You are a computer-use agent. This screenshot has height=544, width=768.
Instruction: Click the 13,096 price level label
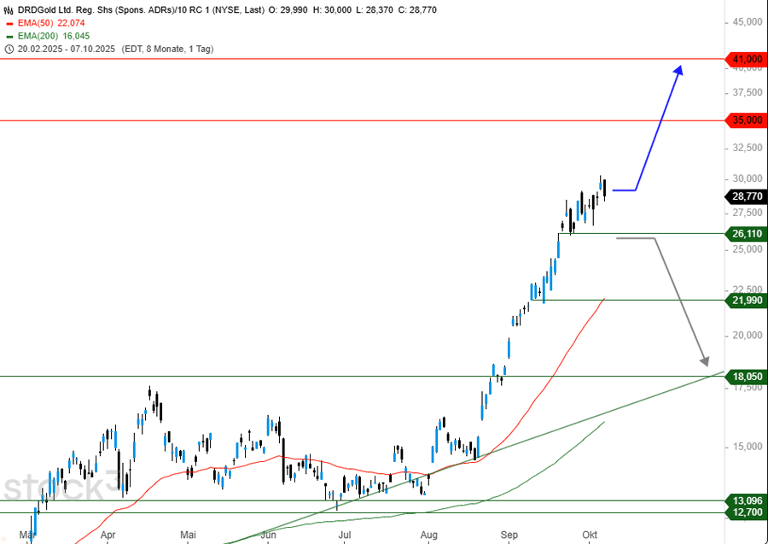[x=745, y=500]
